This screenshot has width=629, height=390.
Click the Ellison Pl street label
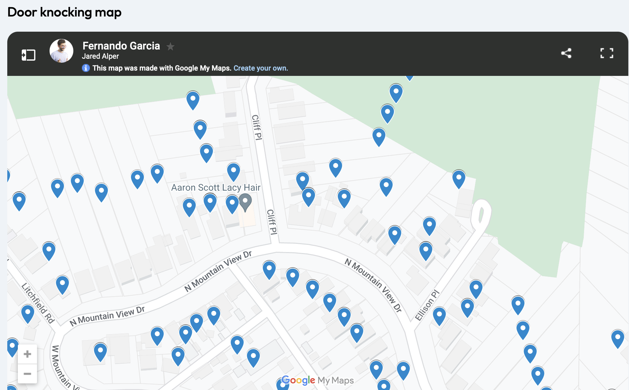[x=427, y=305]
